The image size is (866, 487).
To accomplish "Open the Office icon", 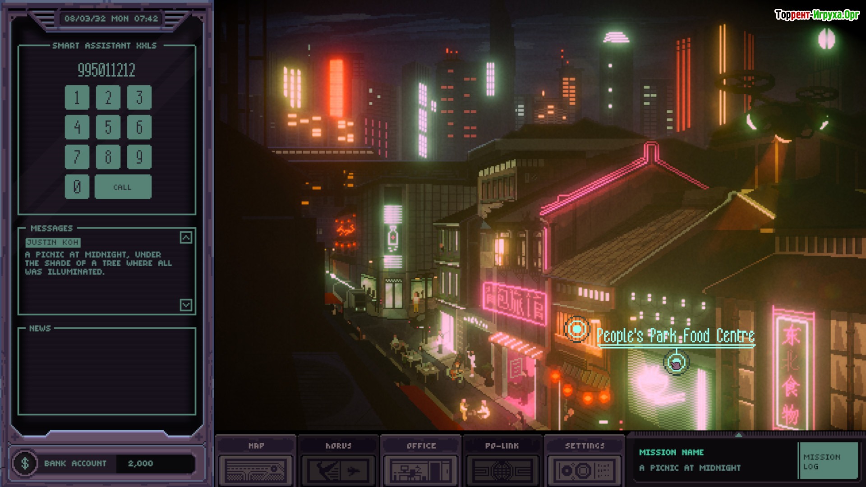I will (x=420, y=470).
